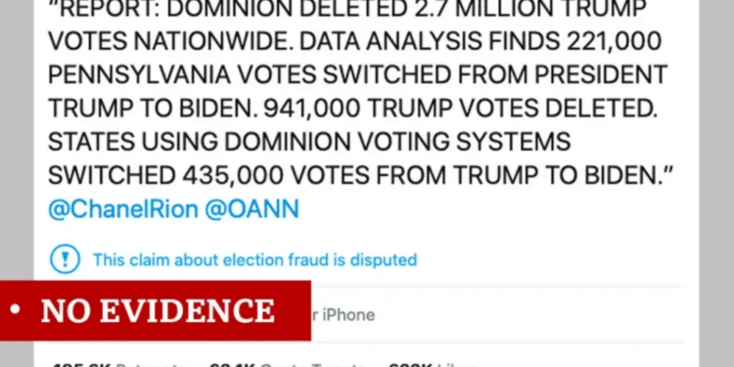Click the white bullet in the red banner

[15, 309]
